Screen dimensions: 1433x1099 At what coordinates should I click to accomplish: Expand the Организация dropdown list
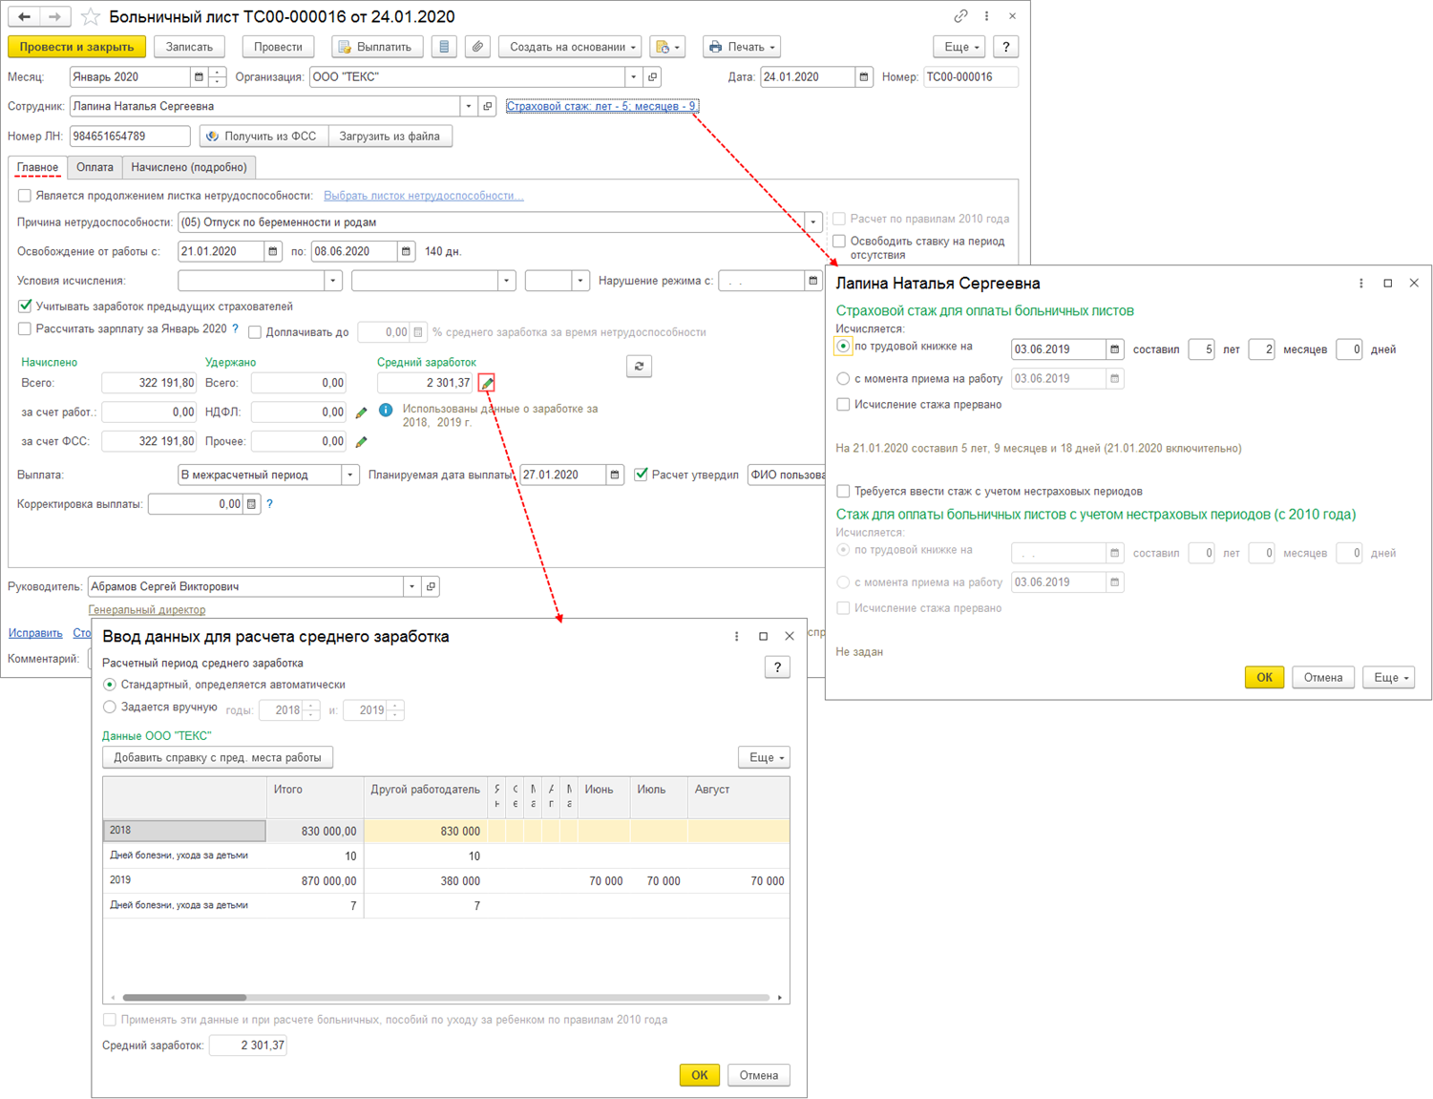pyautogui.click(x=633, y=77)
